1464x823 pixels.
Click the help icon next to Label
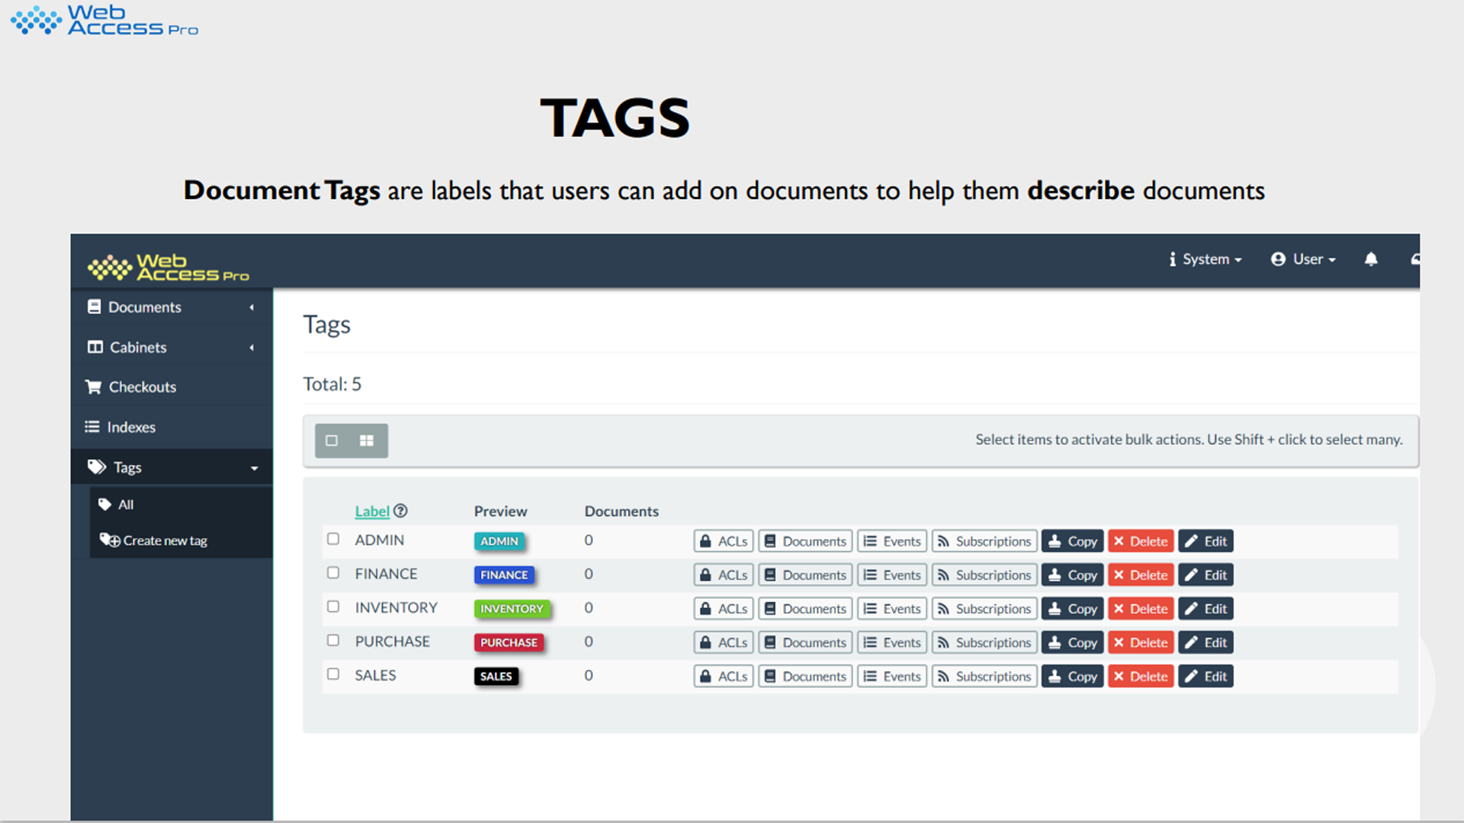[400, 511]
